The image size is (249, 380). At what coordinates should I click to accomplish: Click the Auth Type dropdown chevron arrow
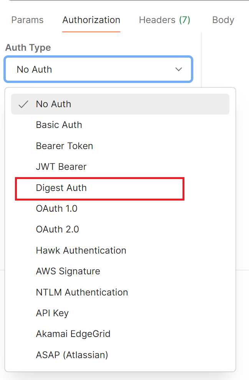pyautogui.click(x=179, y=70)
